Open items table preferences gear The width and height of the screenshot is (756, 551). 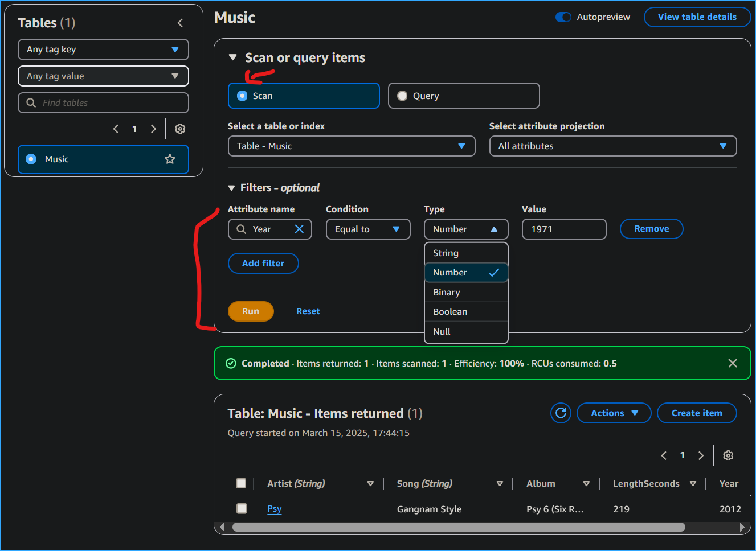728,455
